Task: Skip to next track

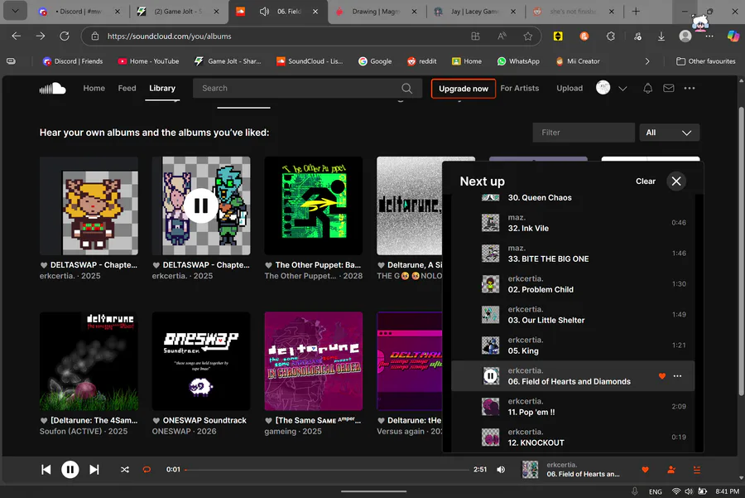Action: tap(94, 470)
